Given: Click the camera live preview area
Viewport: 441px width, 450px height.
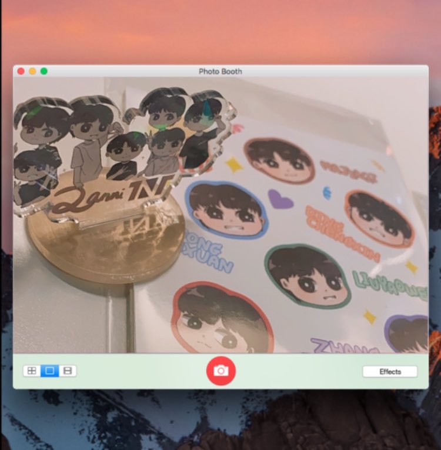Looking at the screenshot, I should tap(220, 215).
